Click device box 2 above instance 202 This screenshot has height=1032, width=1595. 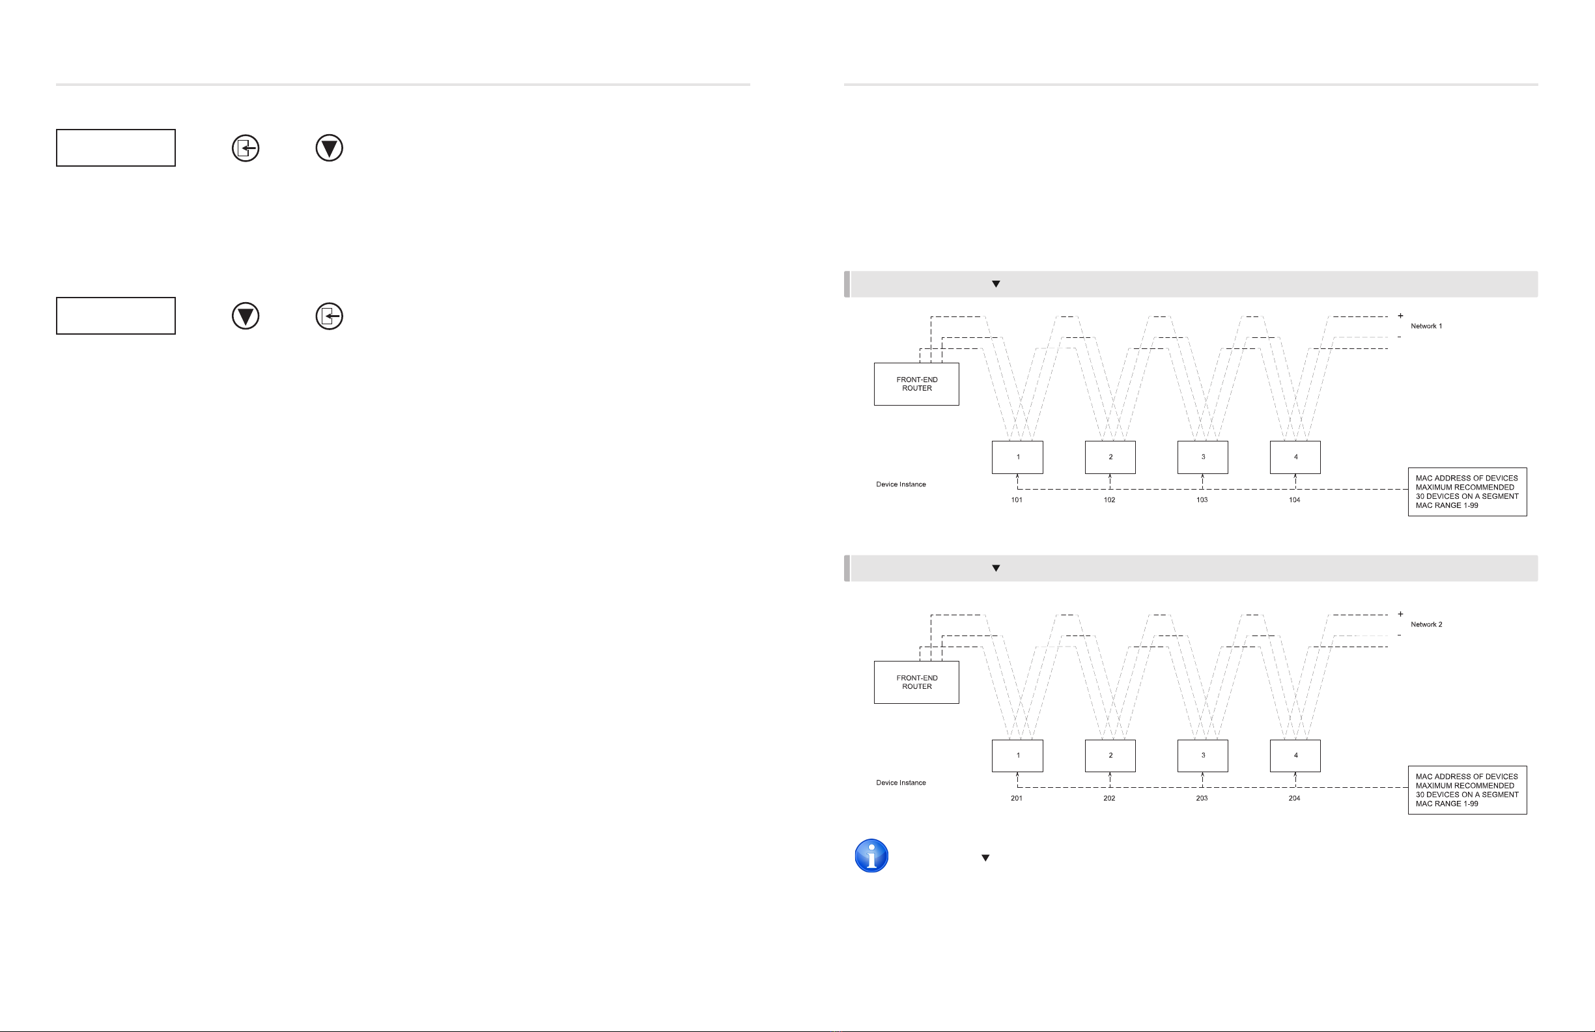(1110, 756)
